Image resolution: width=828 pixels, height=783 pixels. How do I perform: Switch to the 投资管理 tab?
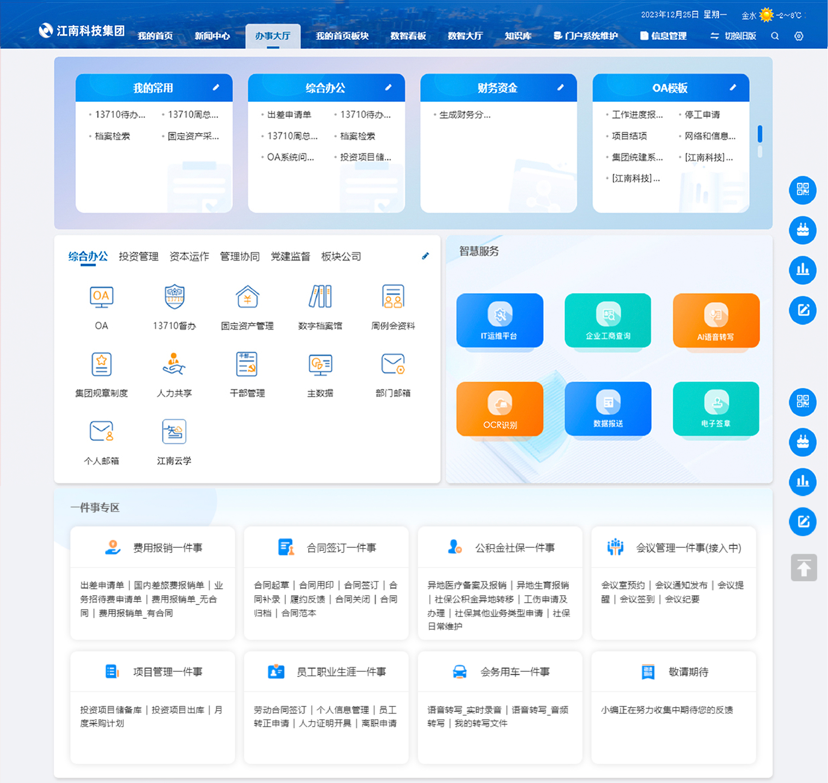(x=138, y=256)
